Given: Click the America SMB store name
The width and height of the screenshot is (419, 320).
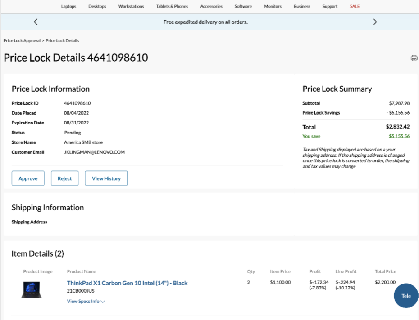Looking at the screenshot, I should pyautogui.click(x=83, y=142).
